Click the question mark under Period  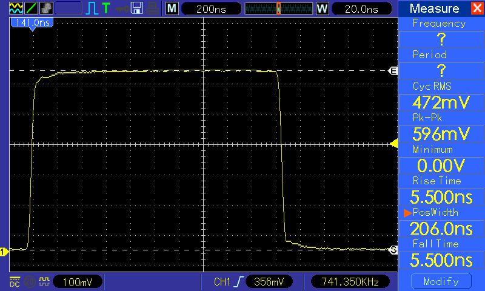coord(441,71)
